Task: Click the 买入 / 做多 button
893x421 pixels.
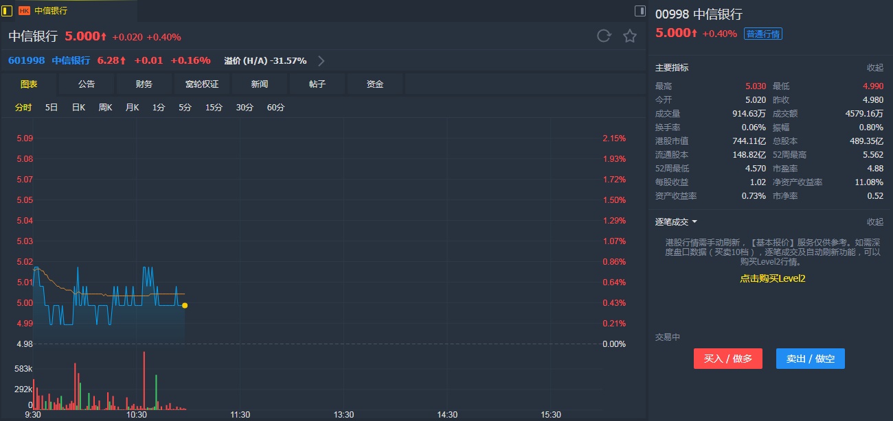Action: (x=727, y=359)
